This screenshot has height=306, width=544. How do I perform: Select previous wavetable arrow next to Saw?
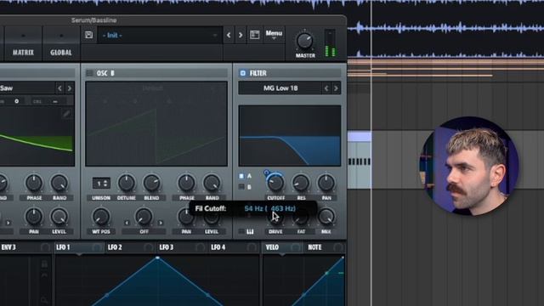[x=59, y=88]
